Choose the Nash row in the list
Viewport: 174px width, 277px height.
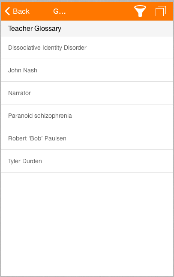coord(87,70)
